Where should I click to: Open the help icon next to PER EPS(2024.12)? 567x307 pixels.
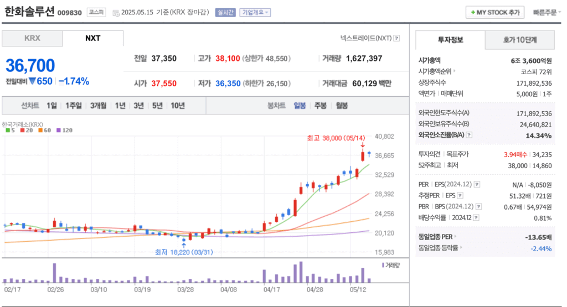pos(477,185)
